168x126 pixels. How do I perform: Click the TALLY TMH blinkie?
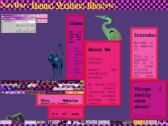pyautogui.click(x=28, y=85)
